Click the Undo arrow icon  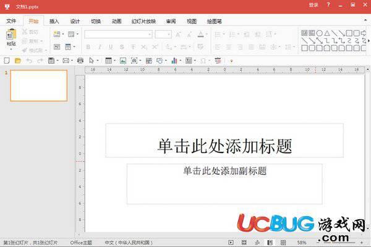coord(29,61)
